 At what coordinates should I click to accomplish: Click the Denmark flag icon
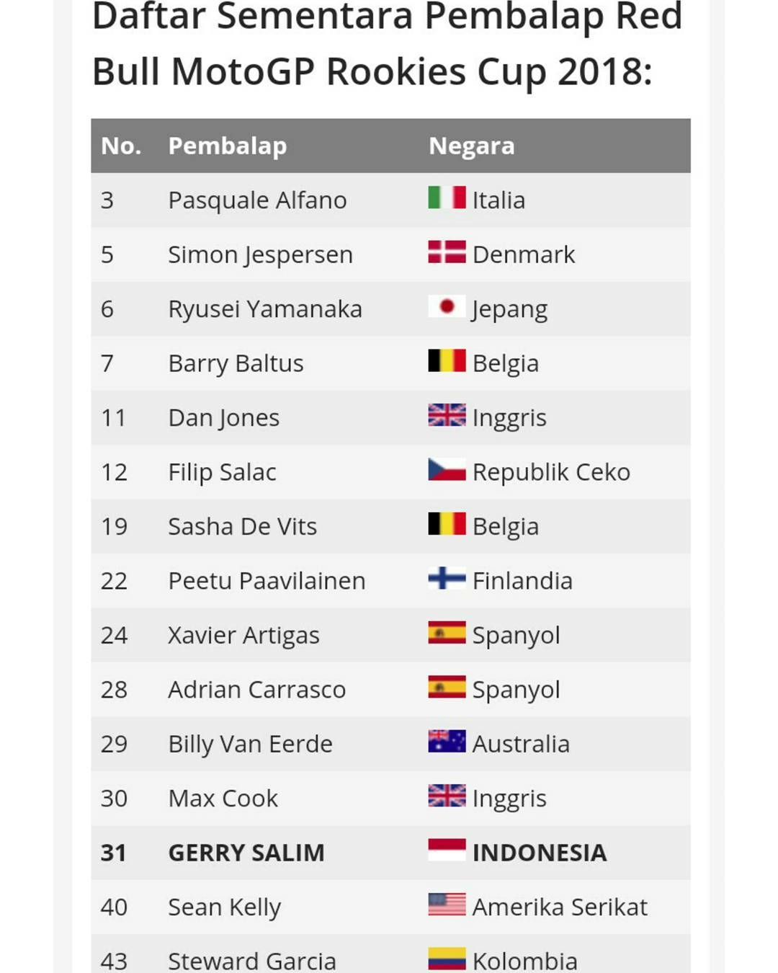coord(447,252)
